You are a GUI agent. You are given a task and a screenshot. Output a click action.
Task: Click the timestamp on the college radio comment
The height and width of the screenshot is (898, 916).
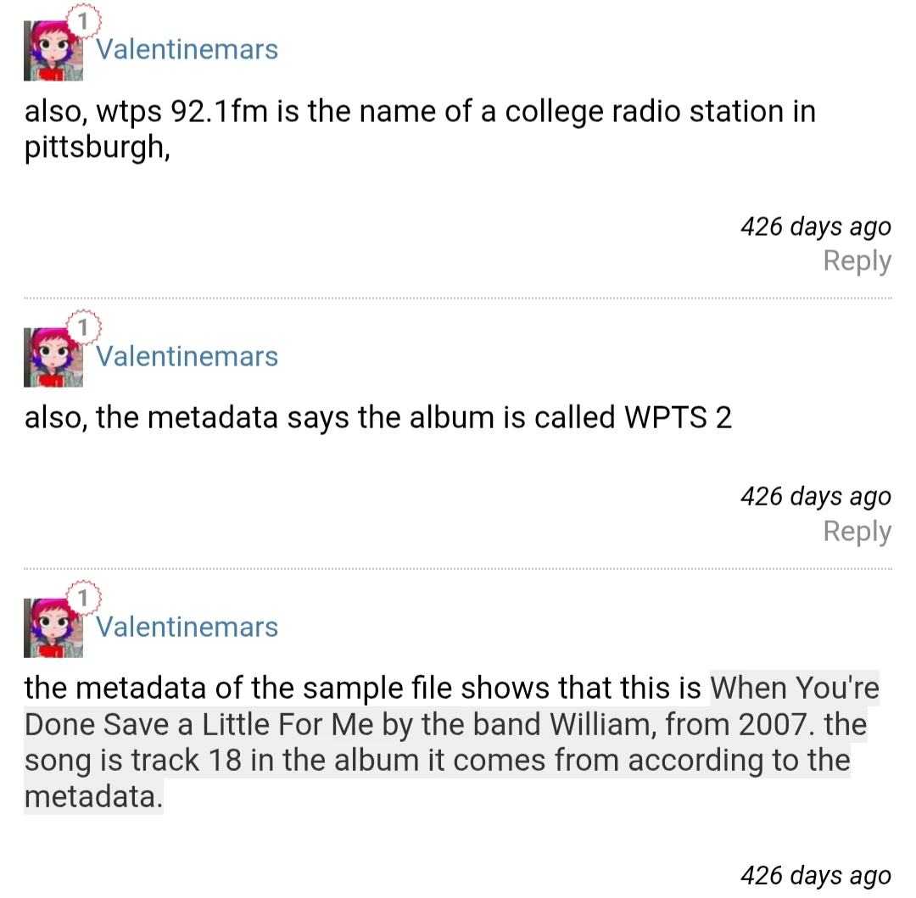click(815, 226)
